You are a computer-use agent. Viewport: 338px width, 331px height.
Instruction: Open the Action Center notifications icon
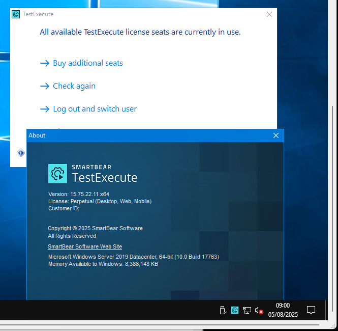tap(311, 310)
